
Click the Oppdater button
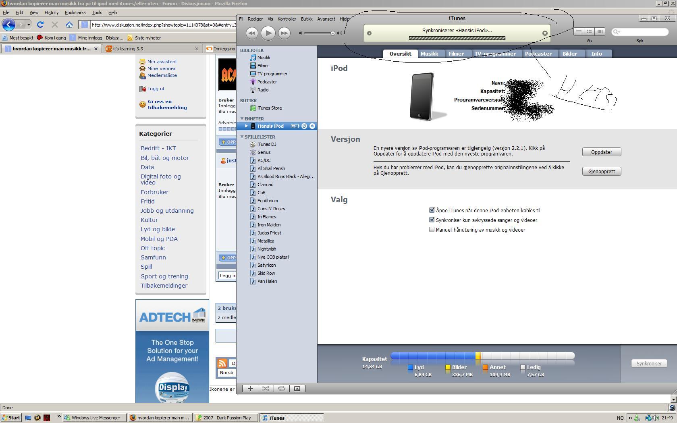[601, 152]
